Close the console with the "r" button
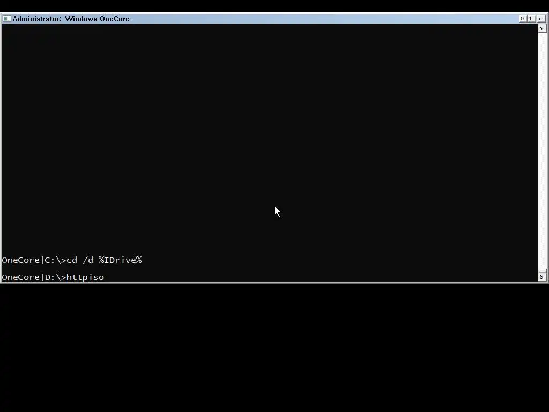The height and width of the screenshot is (412, 549). coord(540,19)
